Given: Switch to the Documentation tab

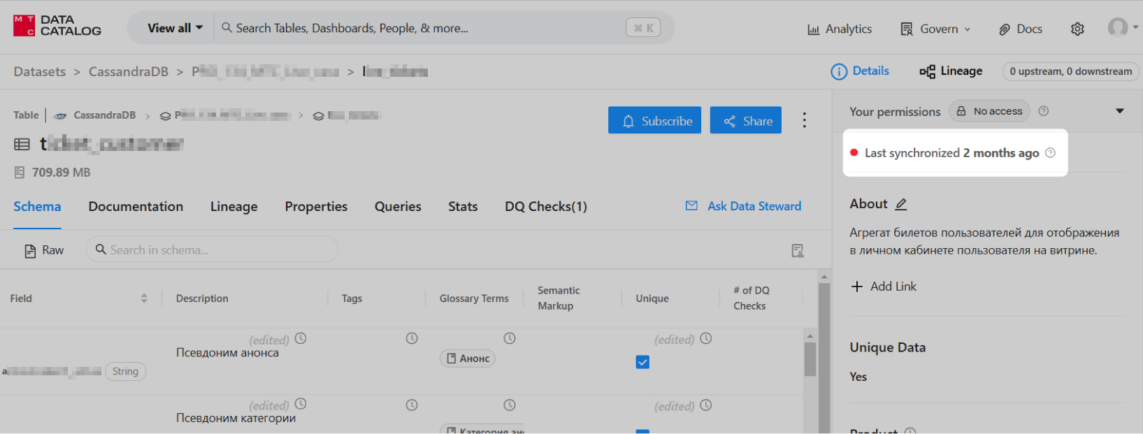Looking at the screenshot, I should click(x=136, y=206).
